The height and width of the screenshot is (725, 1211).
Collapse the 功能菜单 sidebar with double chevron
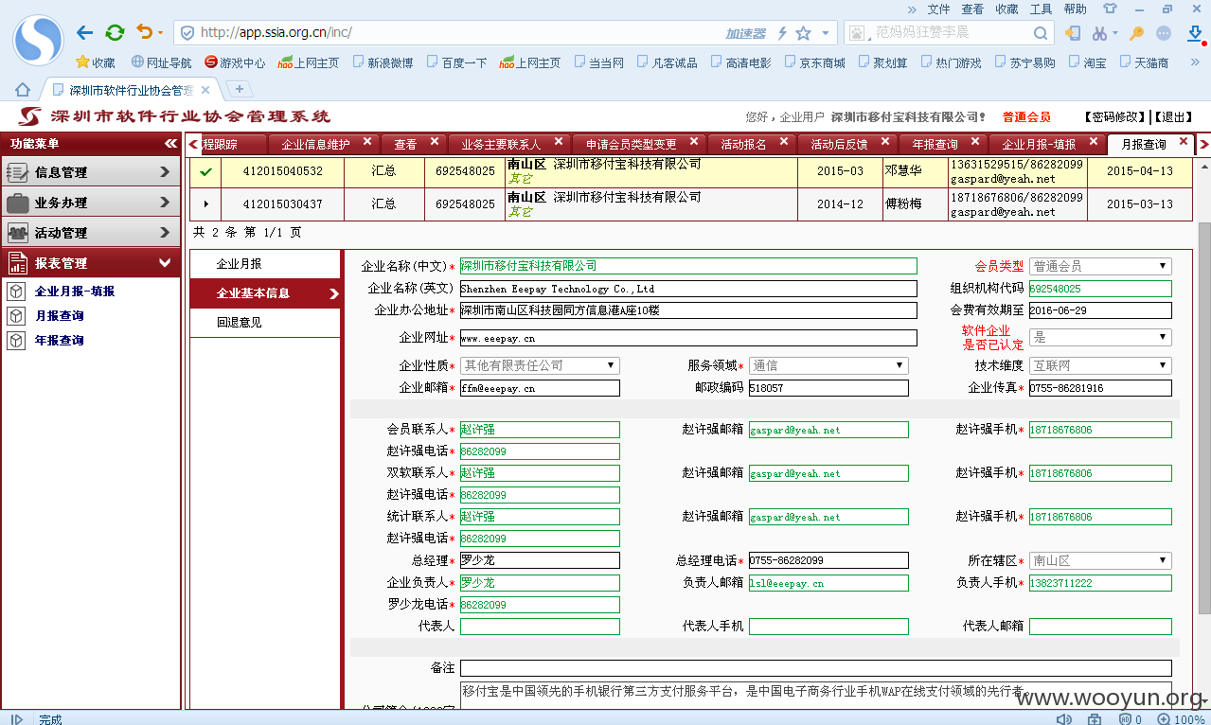(170, 144)
